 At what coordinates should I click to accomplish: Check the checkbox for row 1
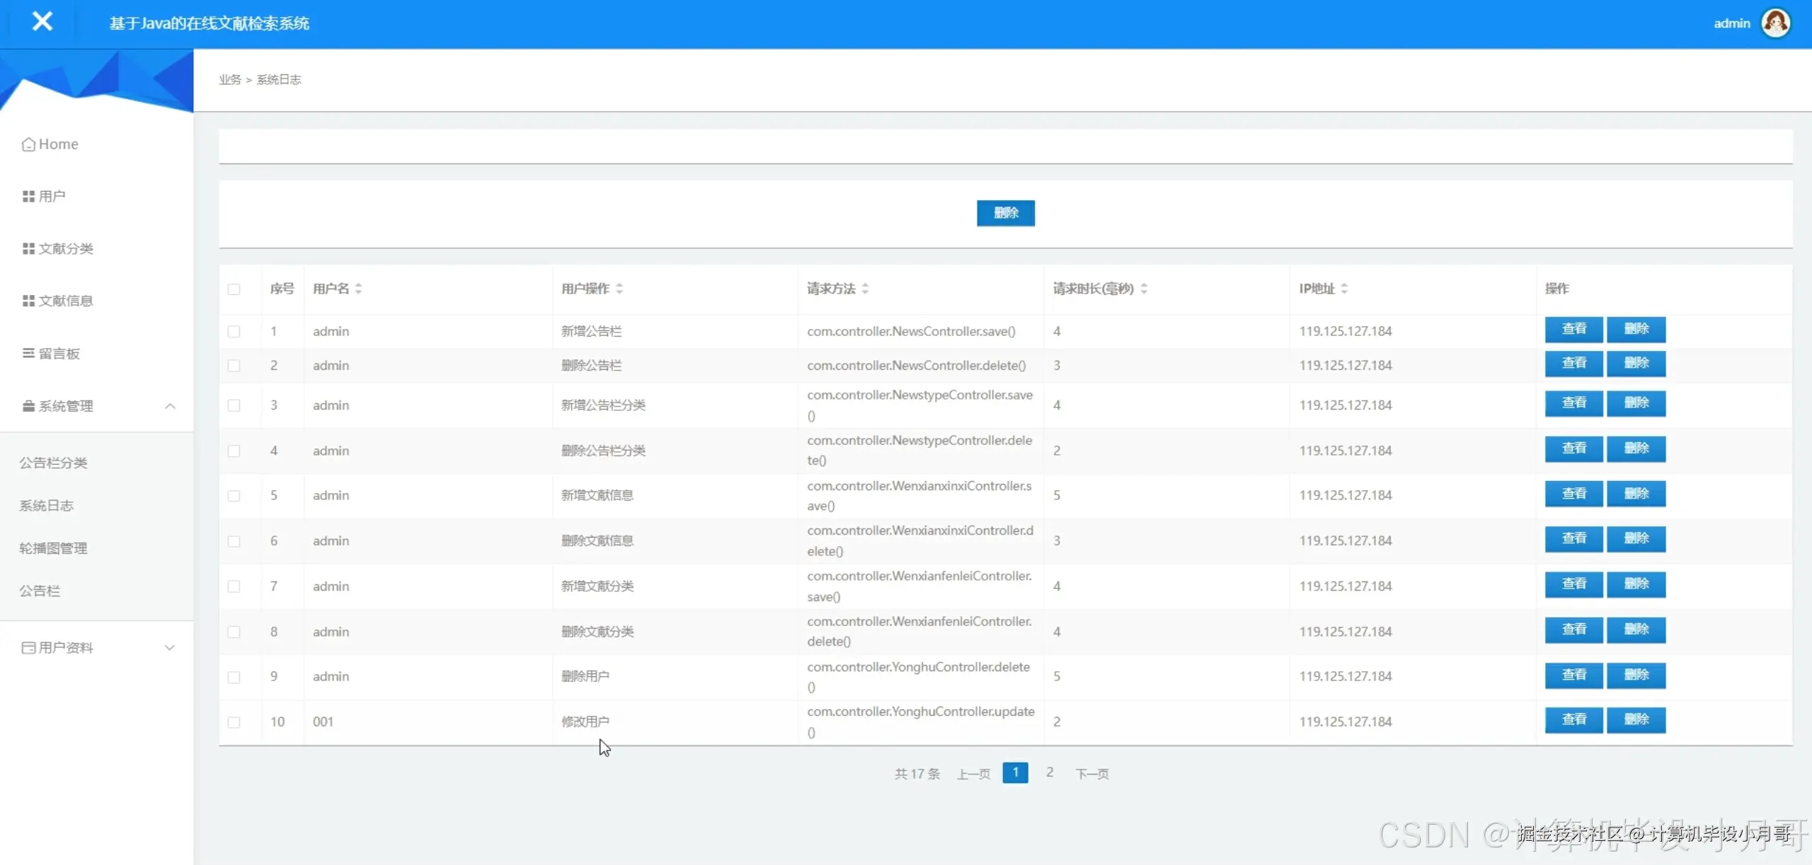234,332
